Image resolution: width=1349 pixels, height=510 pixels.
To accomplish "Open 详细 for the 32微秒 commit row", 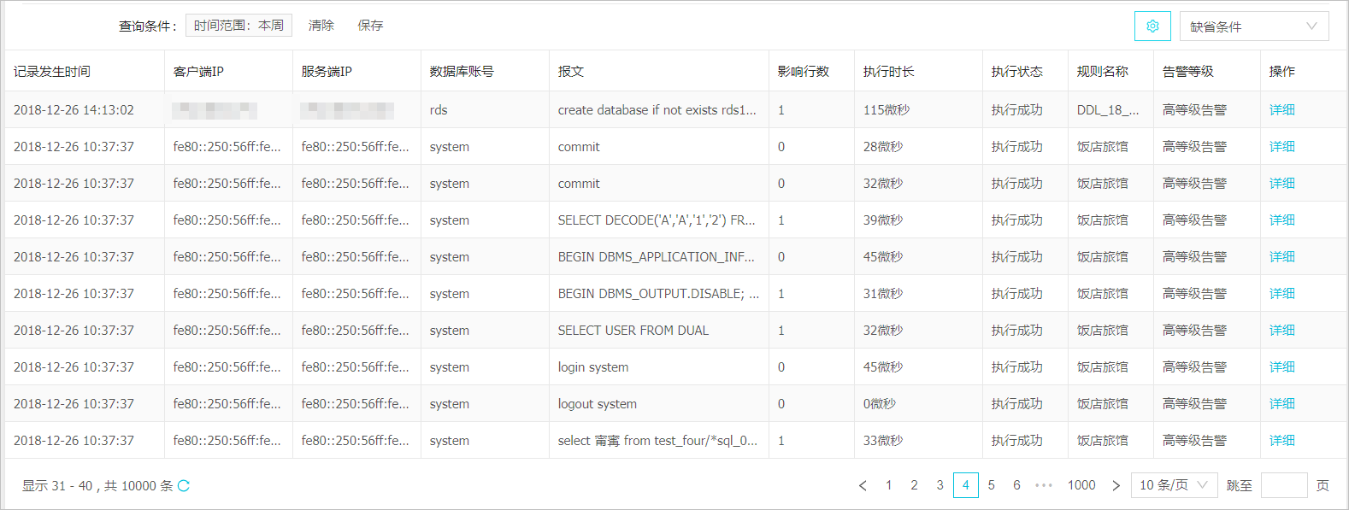I will click(x=1281, y=184).
